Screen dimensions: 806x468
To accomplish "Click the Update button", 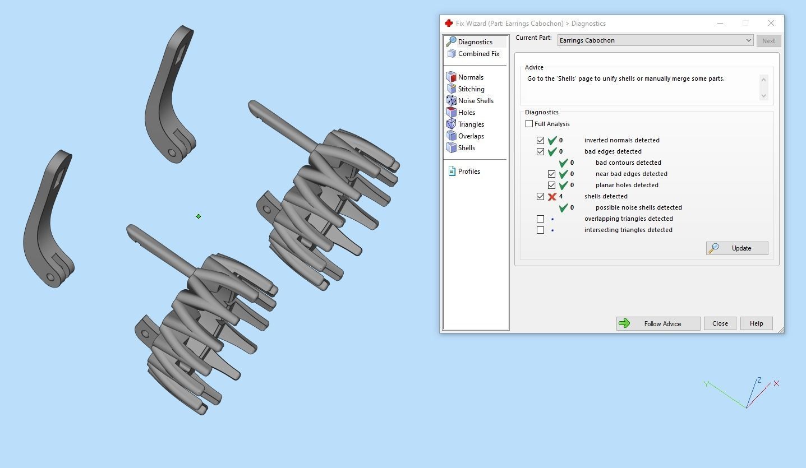I will (x=737, y=248).
